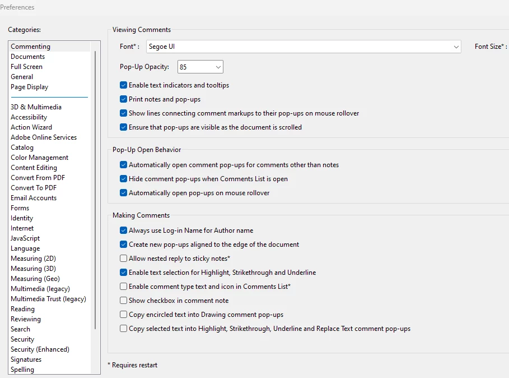Screen dimensions: 509x378
Task: Select JavaScript category
Action: click(50, 238)
